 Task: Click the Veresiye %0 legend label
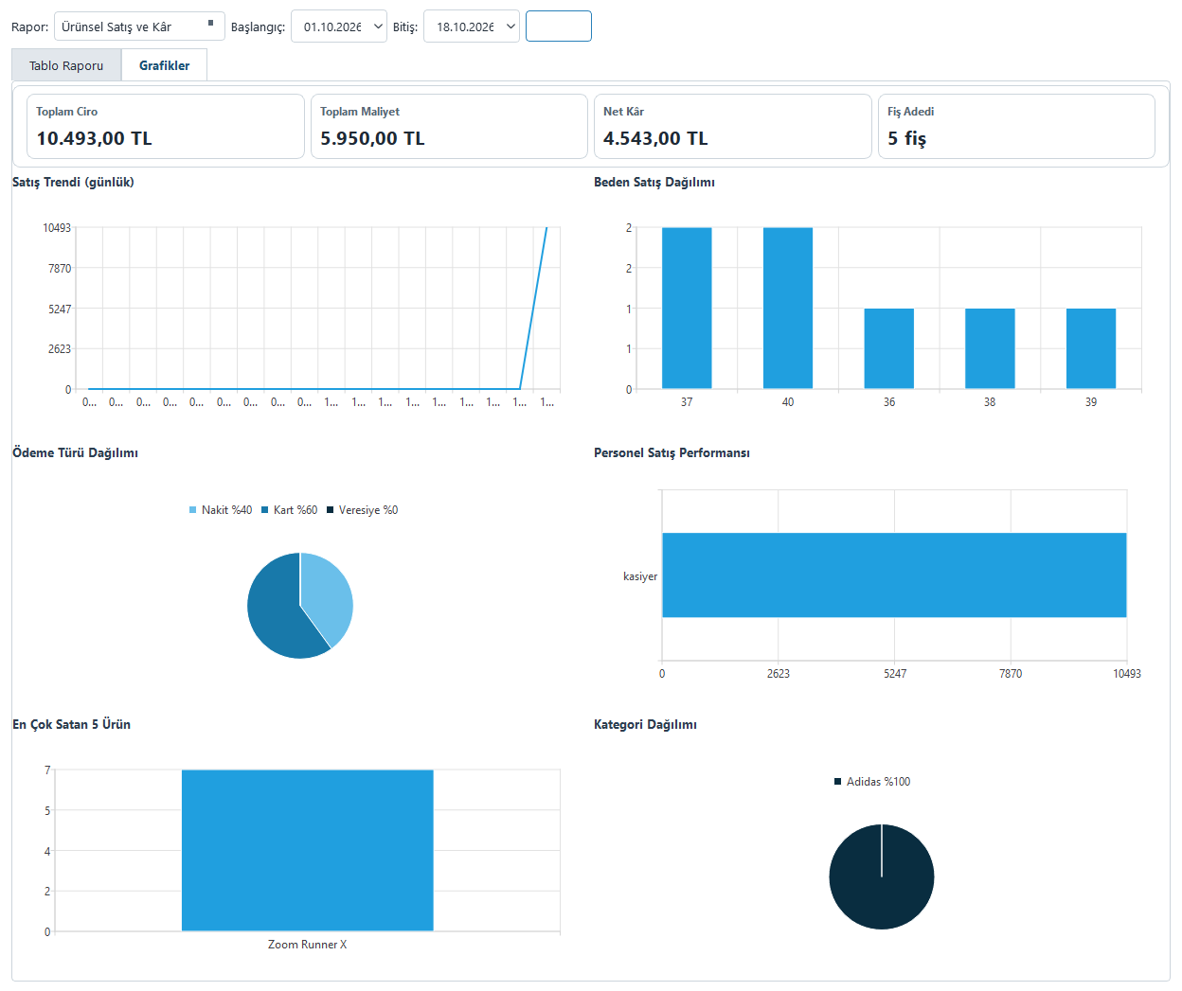pyautogui.click(x=368, y=510)
